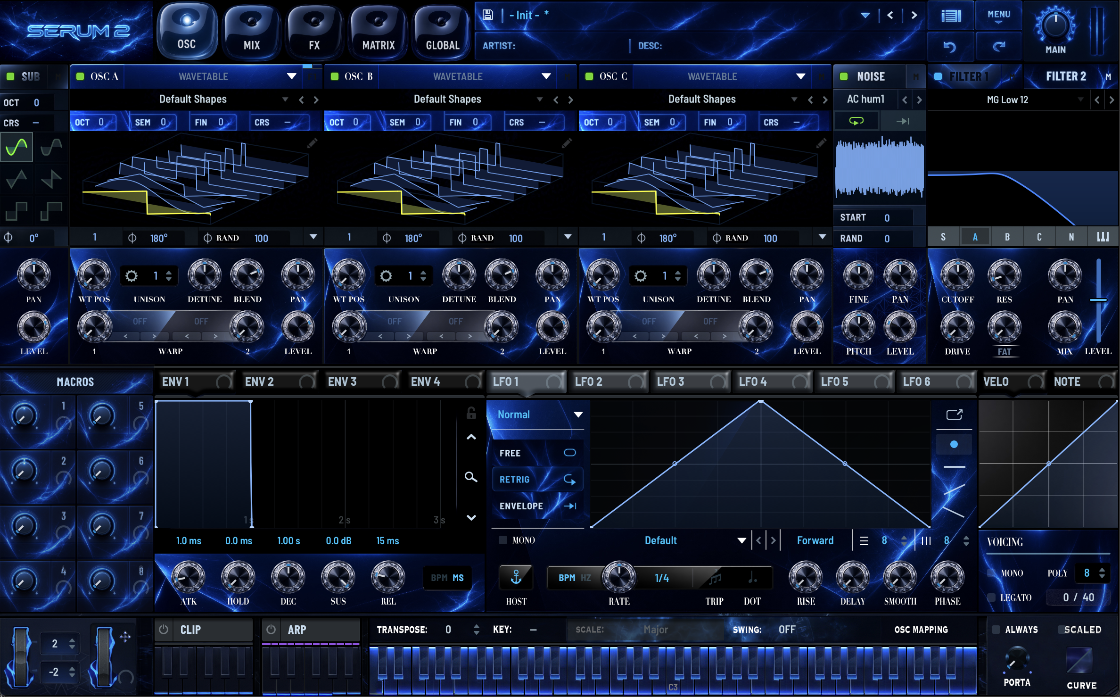Toggle OSC A on or off
1120x697 pixels.
[x=80, y=76]
